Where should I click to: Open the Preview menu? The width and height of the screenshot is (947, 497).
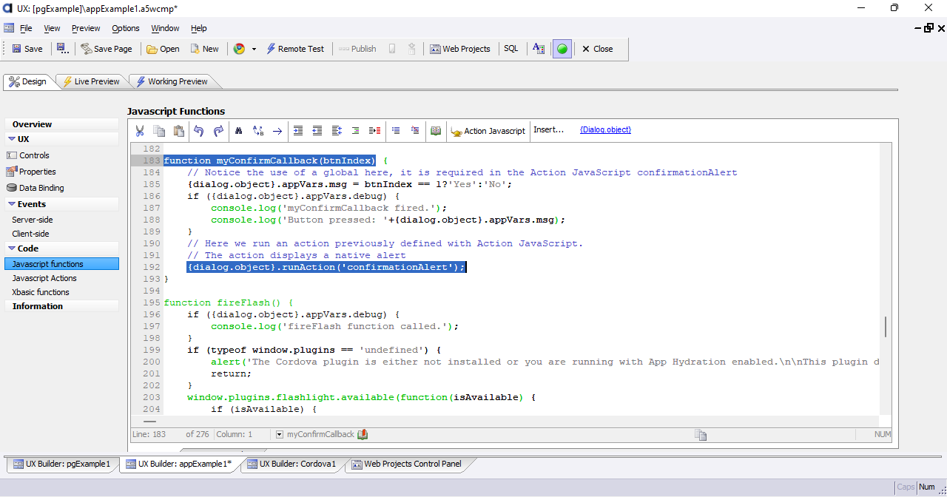(86, 28)
